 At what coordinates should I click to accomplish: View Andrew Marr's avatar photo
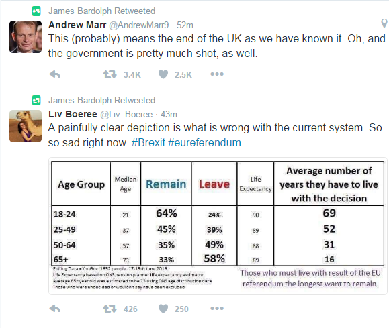(x=26, y=37)
